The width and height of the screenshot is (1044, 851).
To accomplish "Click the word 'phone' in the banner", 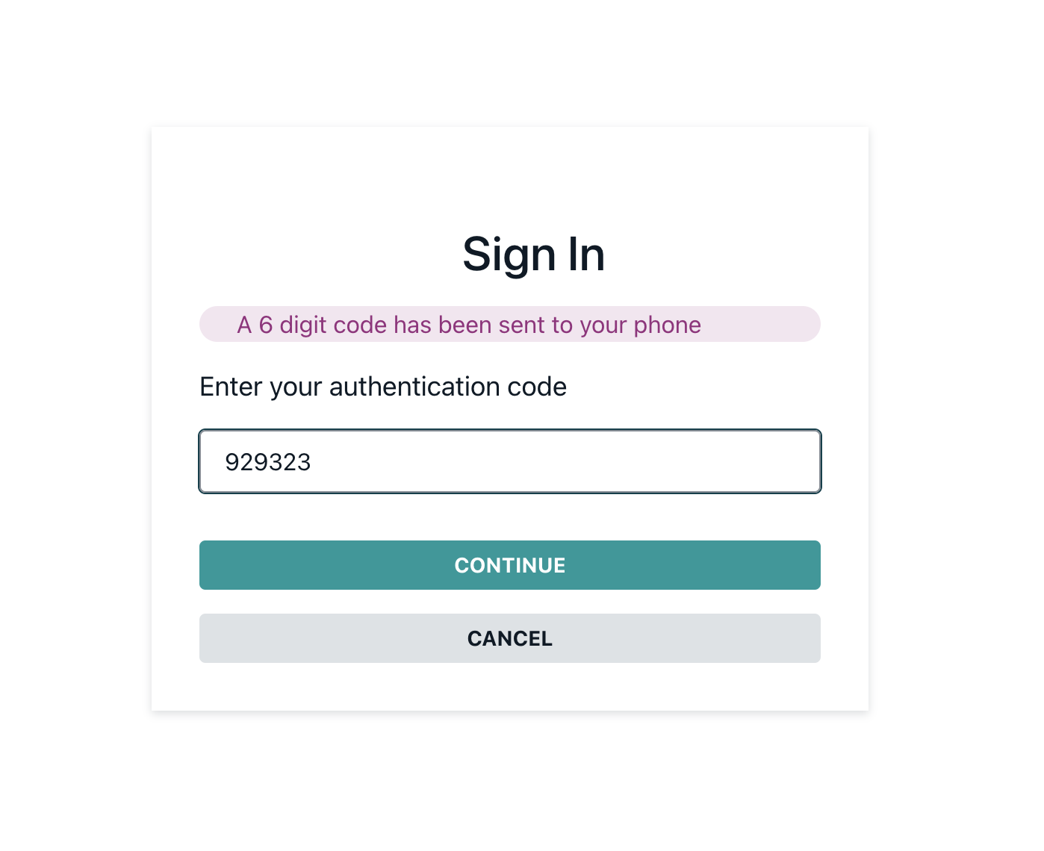I will 667,326.
